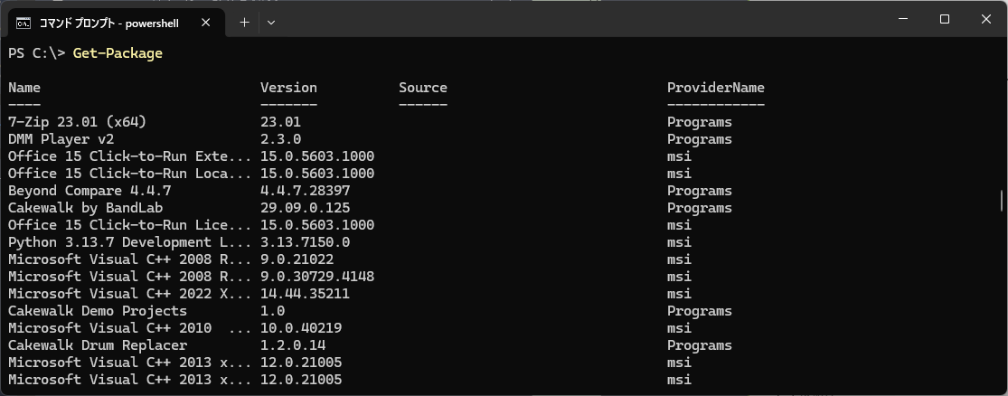Close the powershell tab

click(x=213, y=22)
